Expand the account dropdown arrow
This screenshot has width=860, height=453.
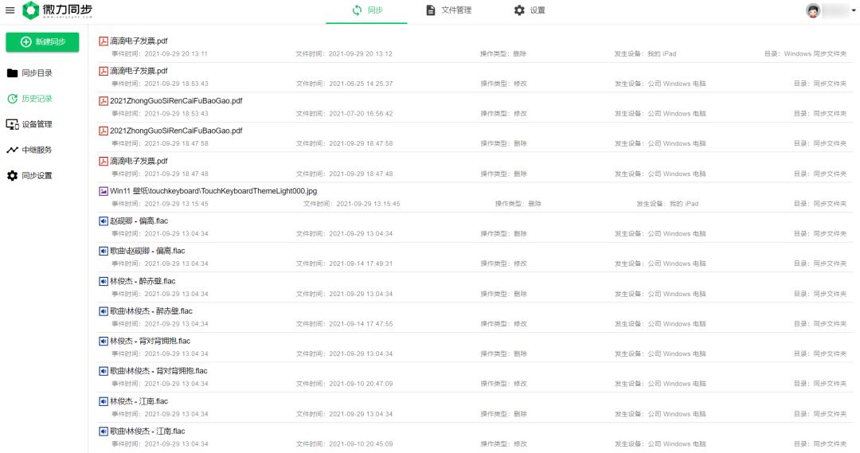coord(854,10)
